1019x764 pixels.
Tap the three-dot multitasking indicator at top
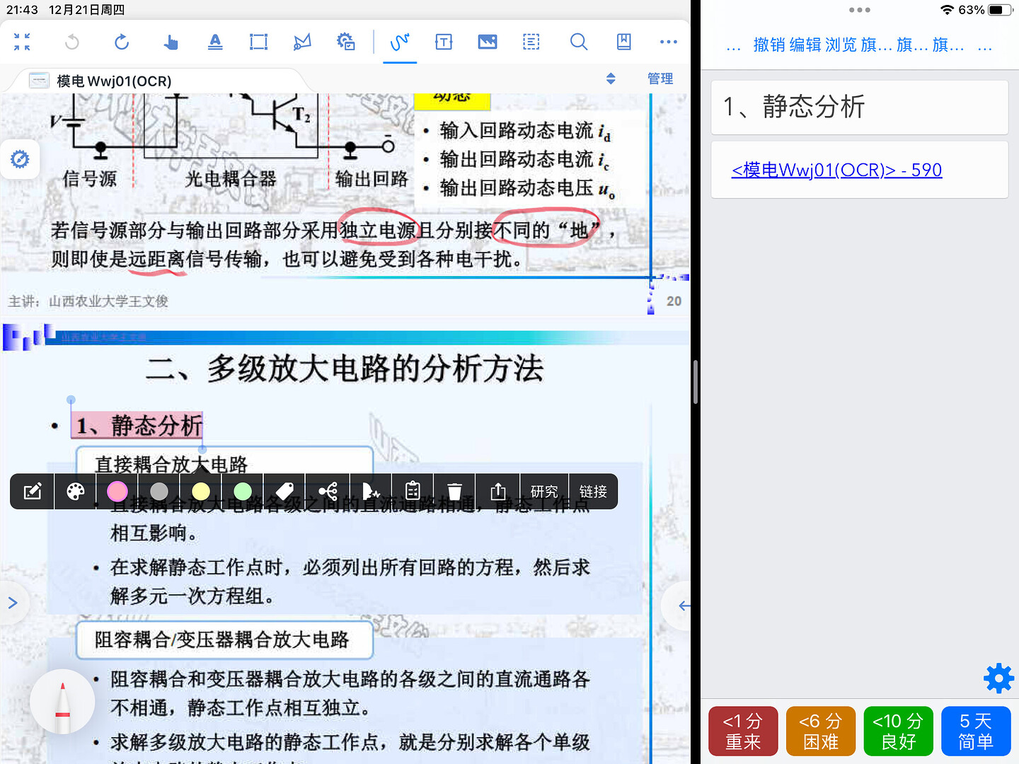click(x=859, y=10)
